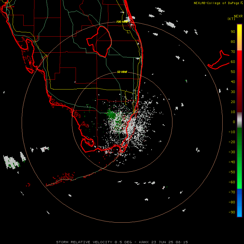
Task: Click the 0 value on velocity scale
Action: point(234,122)
